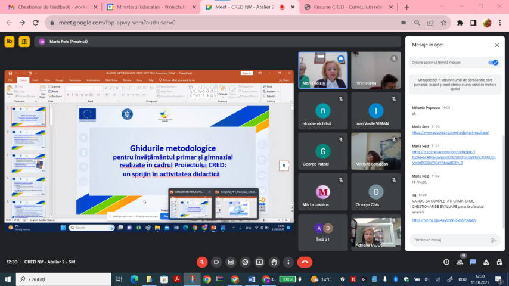509x286 pixels.
Task: Open the emoji reactions button
Action: pyautogui.click(x=245, y=262)
